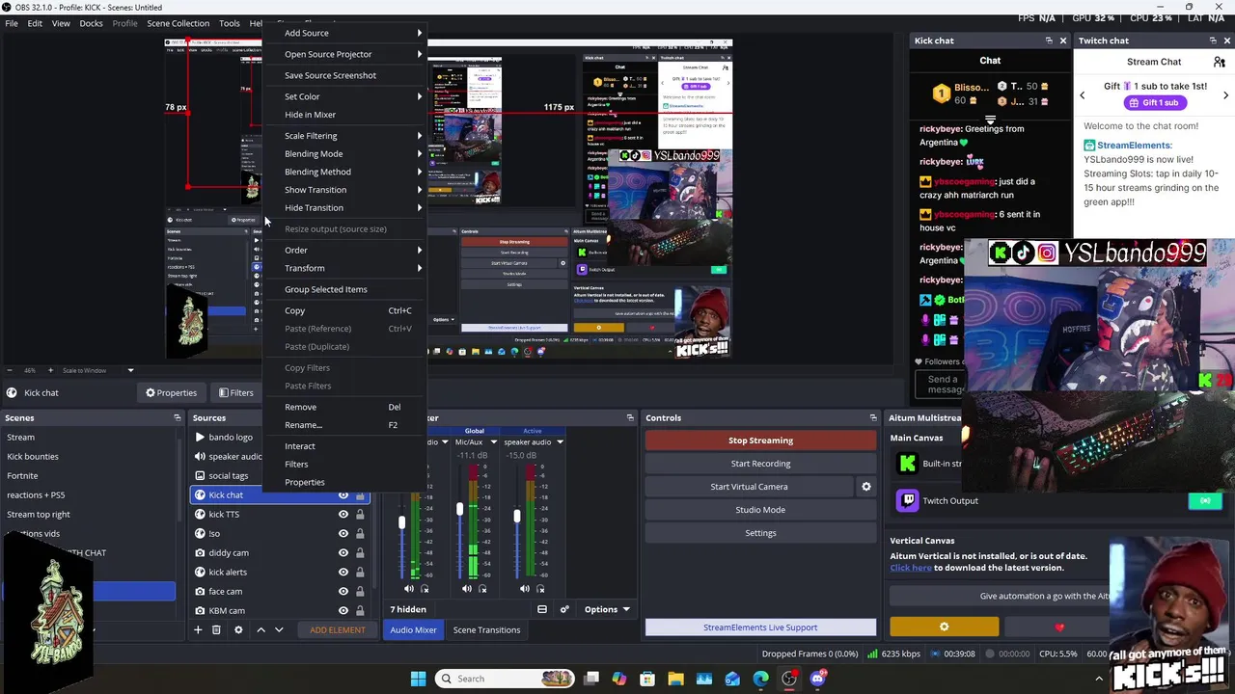The image size is (1235, 694).
Task: Float the Kick chat dock
Action: (1049, 40)
